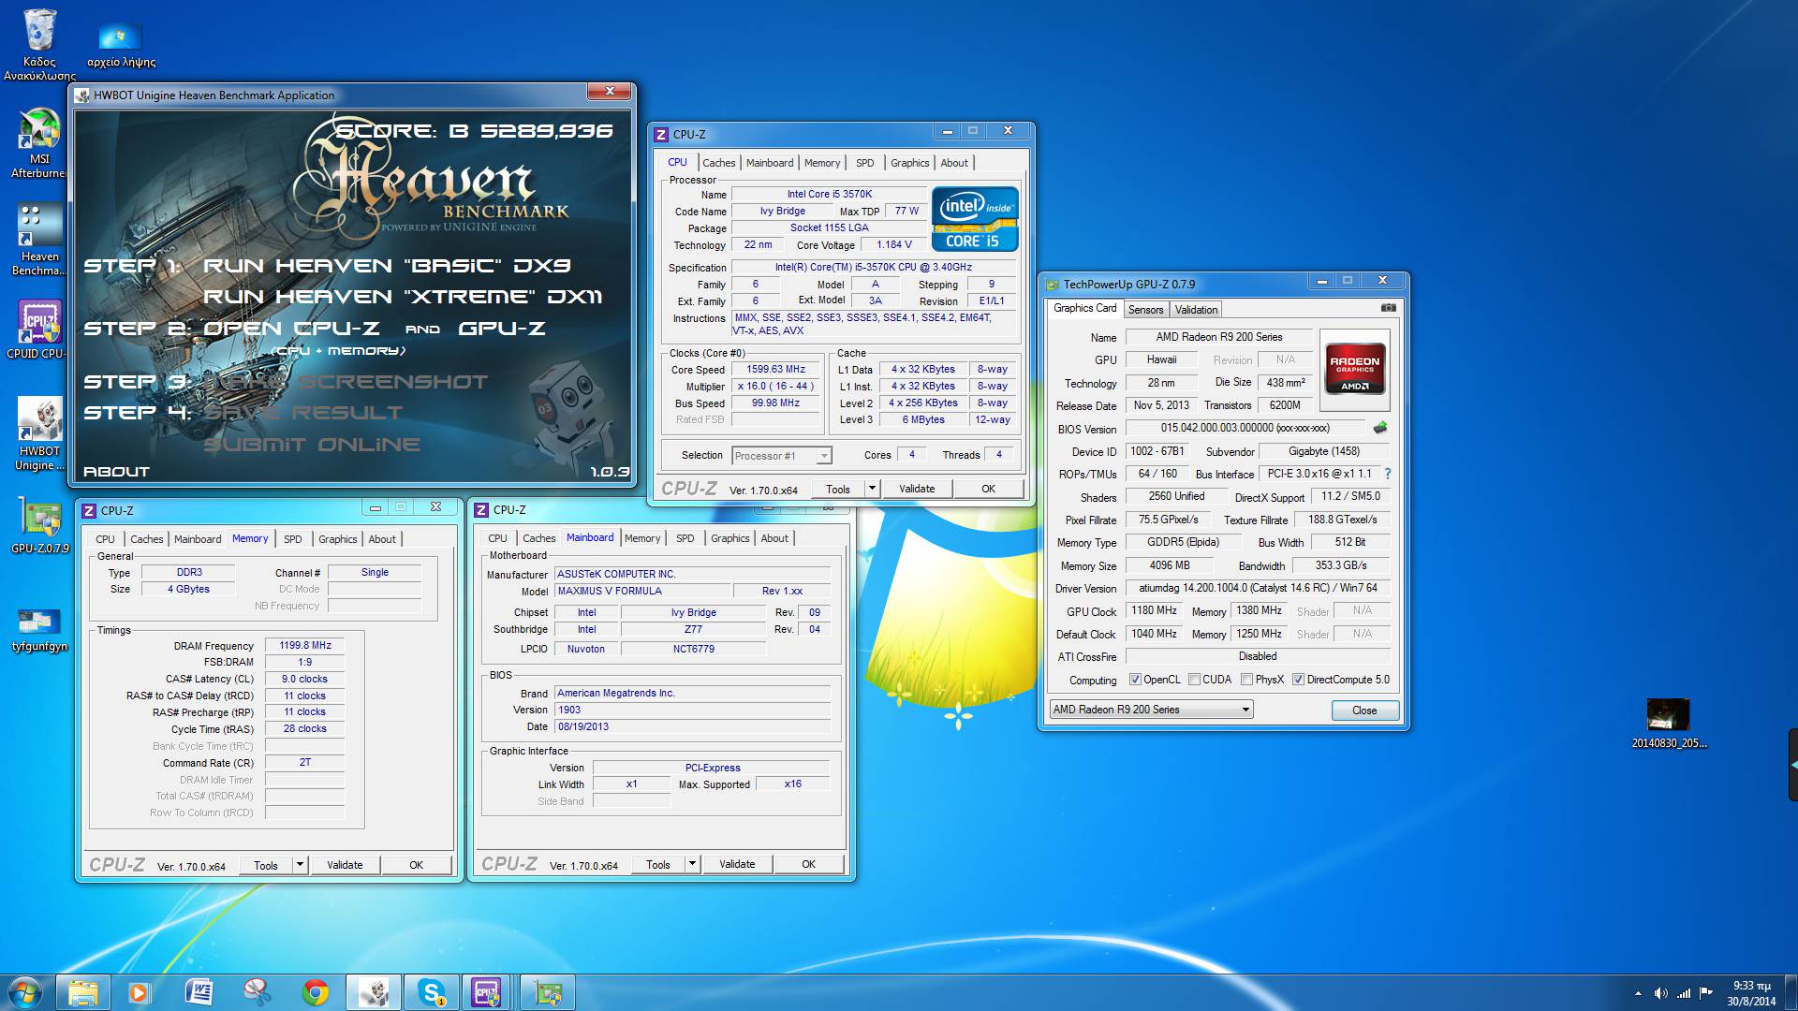Click OK in CPU-Z CPU window

[988, 489]
